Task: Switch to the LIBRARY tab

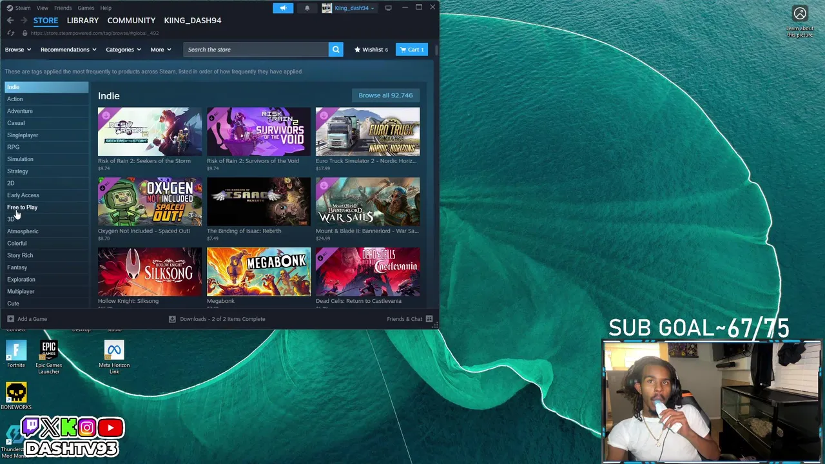Action: point(82,21)
